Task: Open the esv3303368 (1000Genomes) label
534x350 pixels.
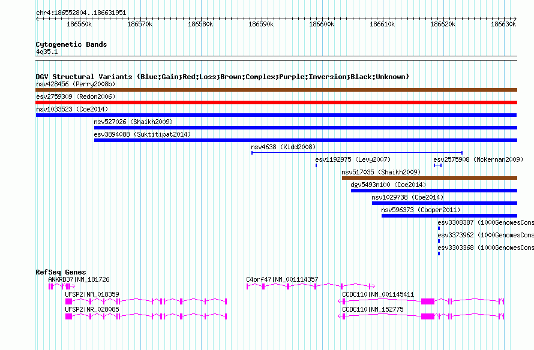Action: pos(485,248)
